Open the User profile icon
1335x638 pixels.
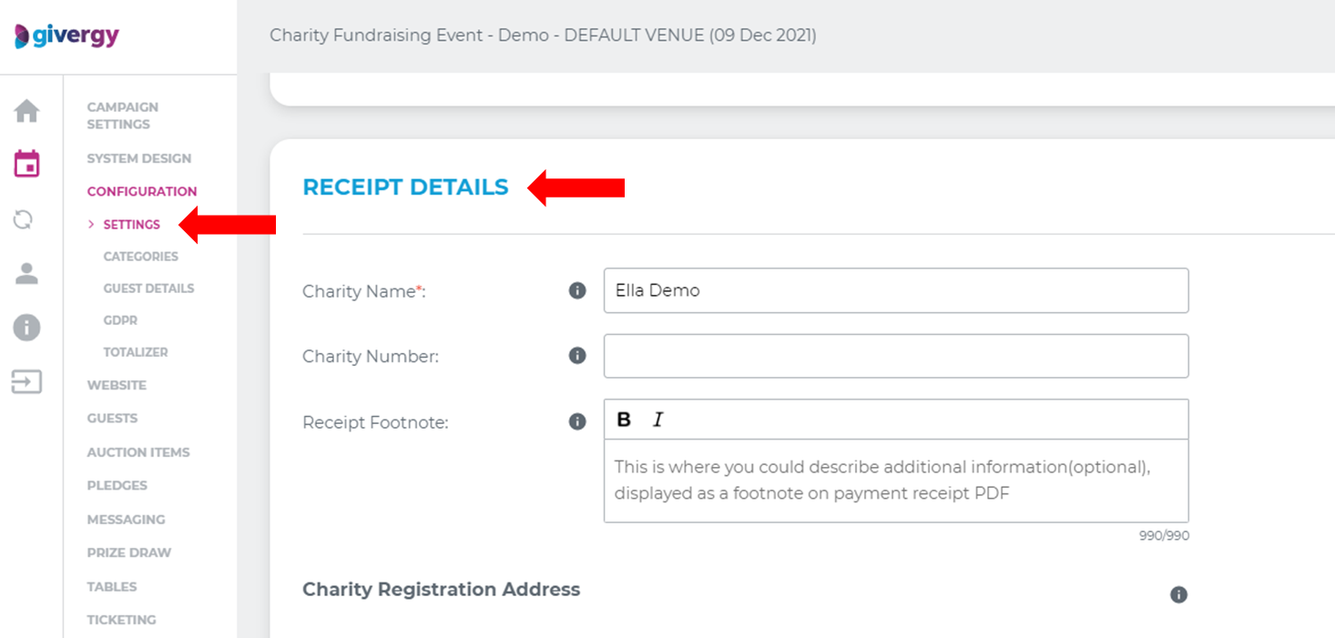click(x=26, y=273)
